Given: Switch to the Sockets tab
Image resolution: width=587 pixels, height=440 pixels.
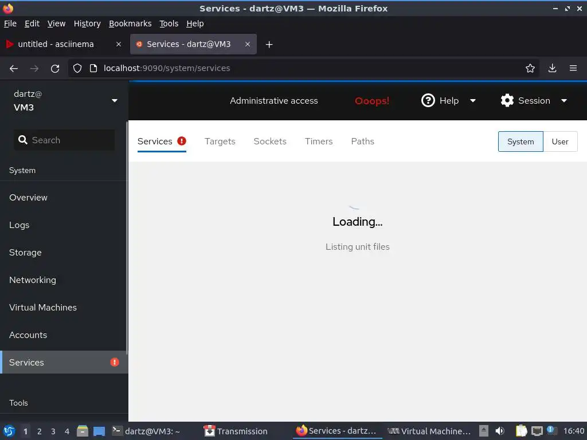Looking at the screenshot, I should click(270, 142).
